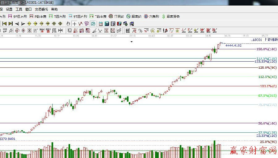This screenshot has width=278, height=158.
Task: Expand the small black dropdown arrow above chart
Action: 131,42
